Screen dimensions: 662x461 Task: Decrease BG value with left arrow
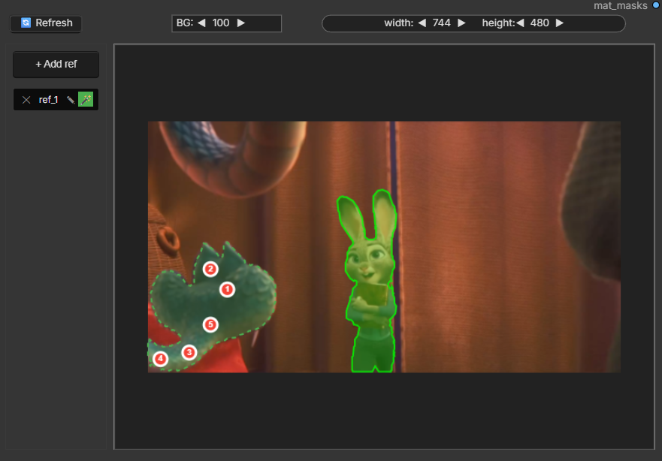tap(202, 23)
